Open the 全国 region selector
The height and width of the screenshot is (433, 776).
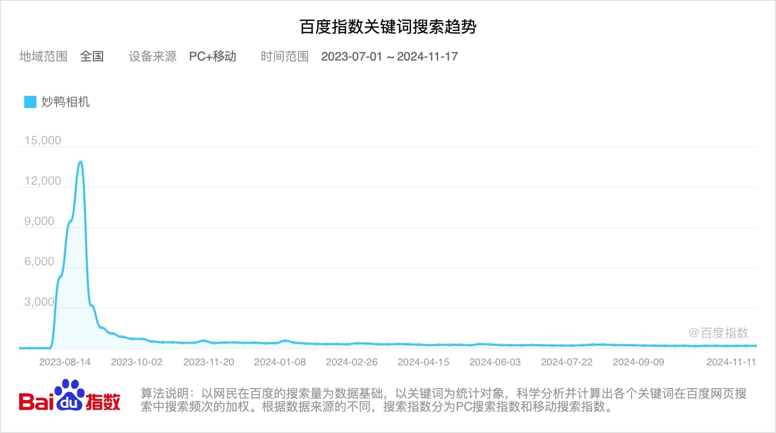point(92,57)
